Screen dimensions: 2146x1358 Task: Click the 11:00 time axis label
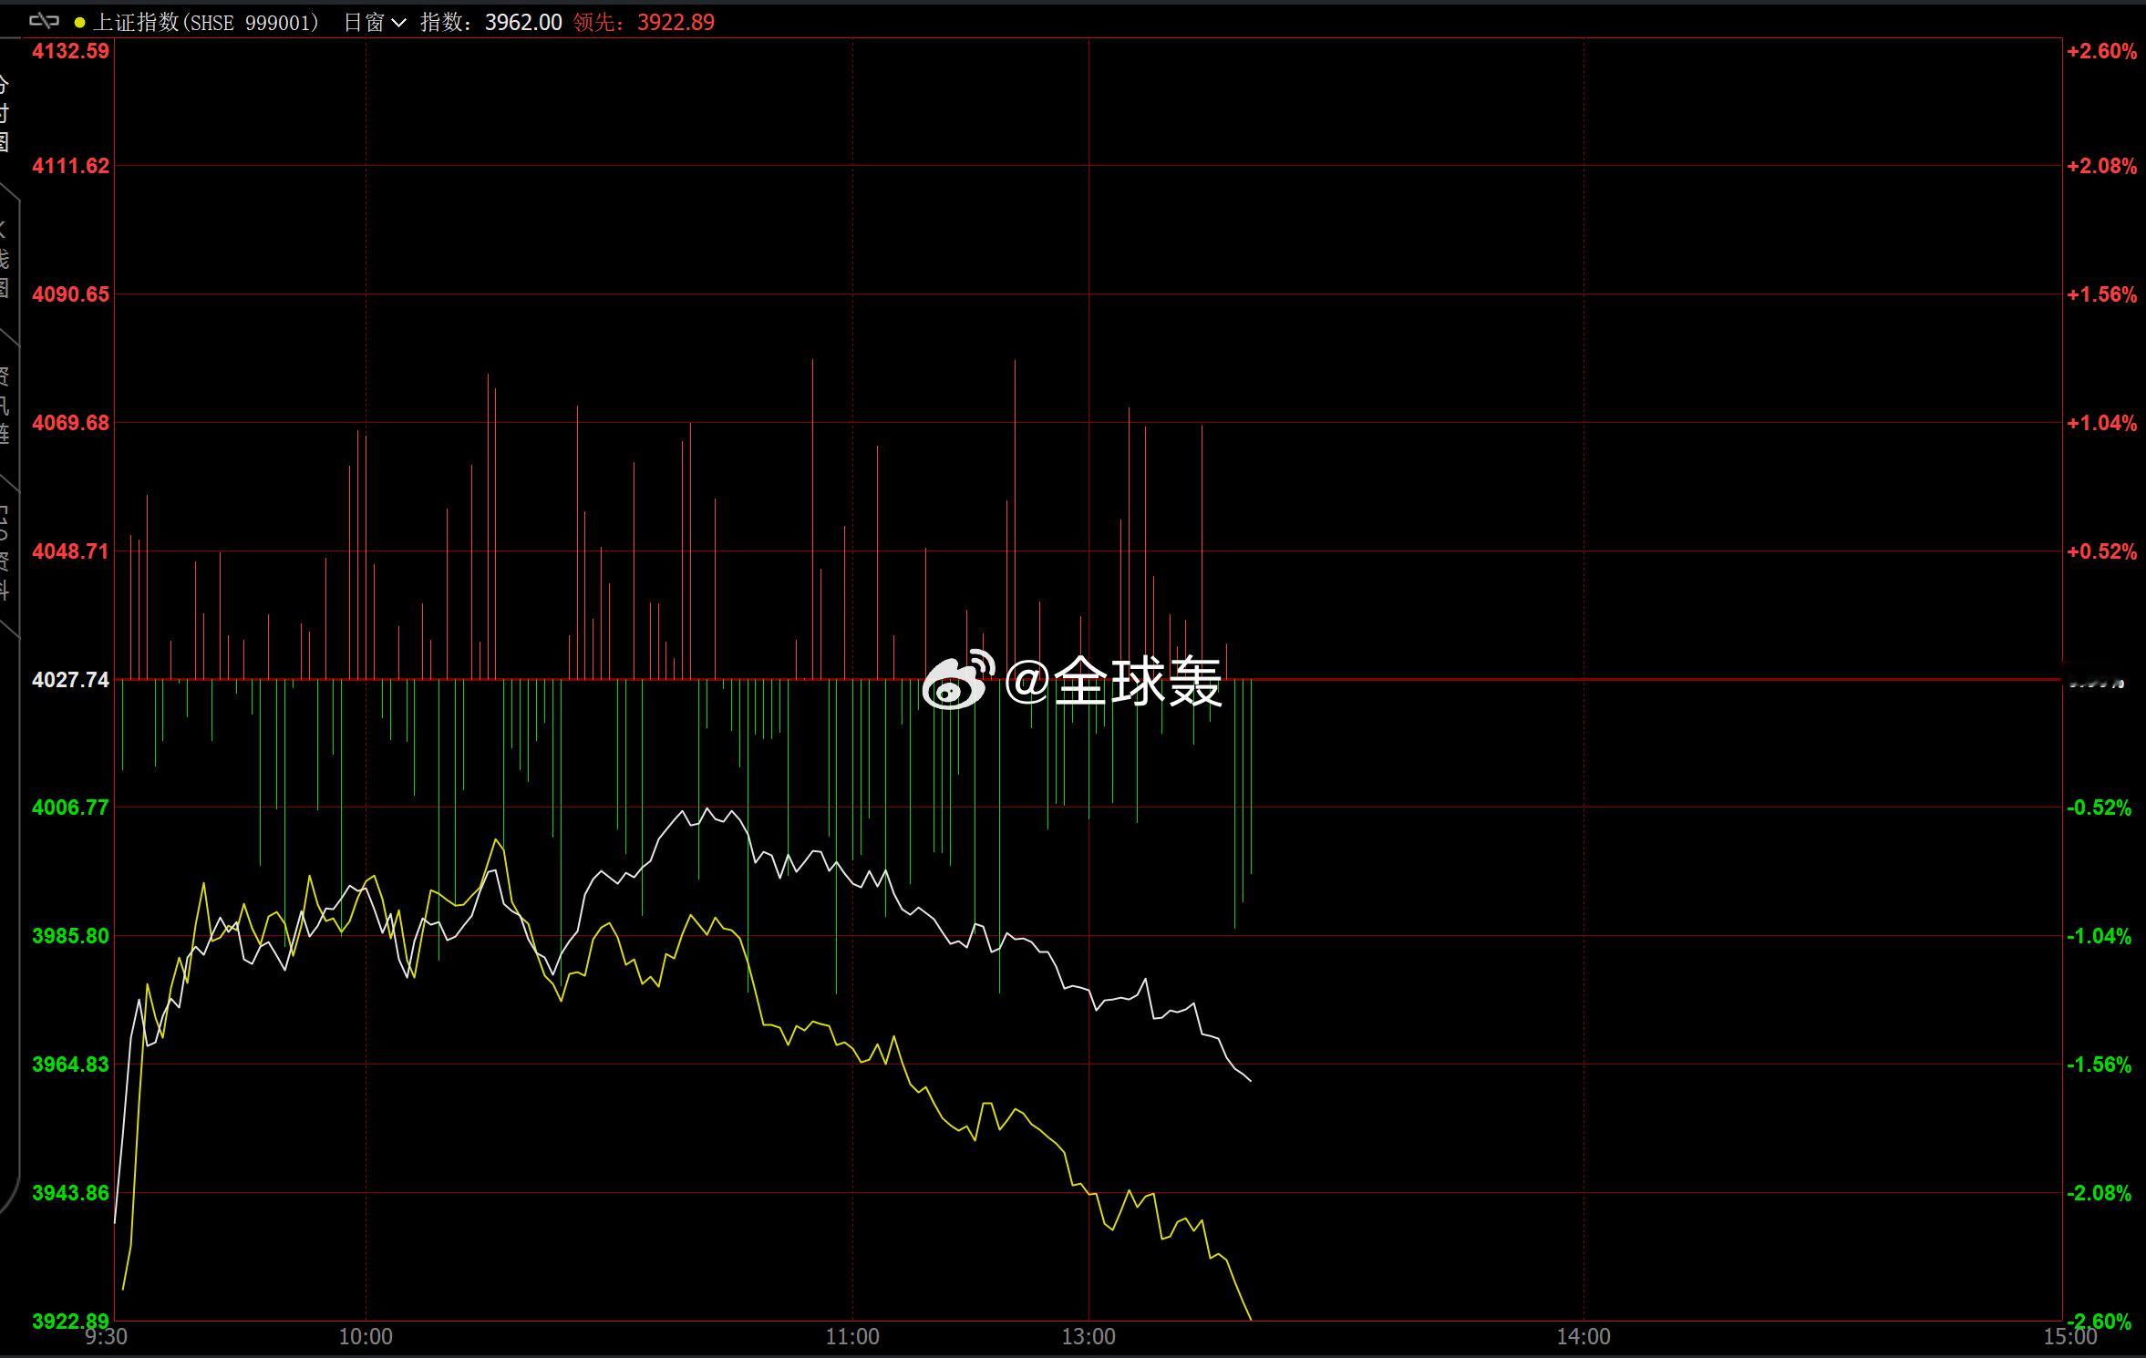click(852, 1337)
